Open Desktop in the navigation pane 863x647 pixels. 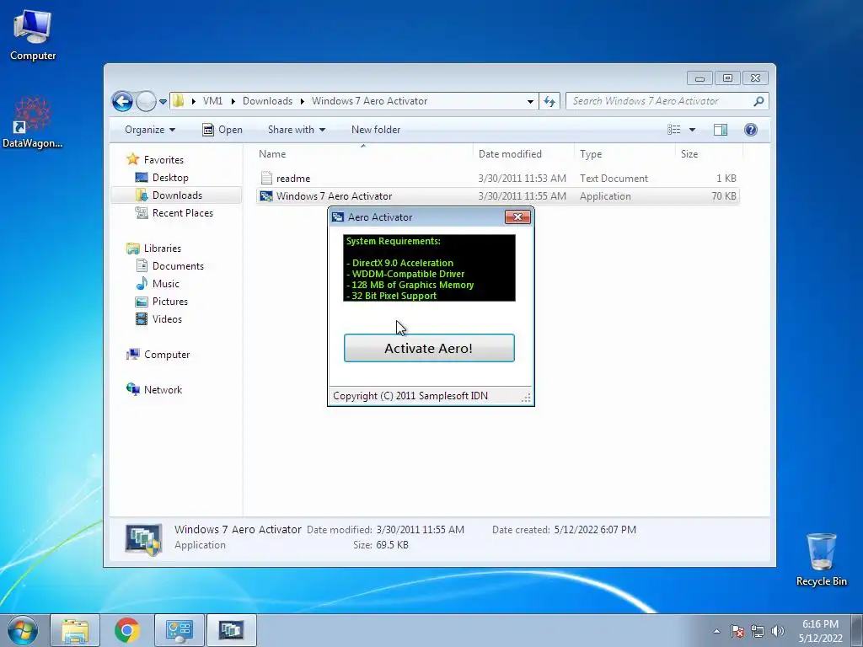click(x=170, y=178)
